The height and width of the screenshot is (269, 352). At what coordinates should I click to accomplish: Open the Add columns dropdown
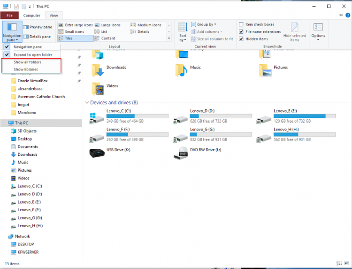[x=207, y=31]
